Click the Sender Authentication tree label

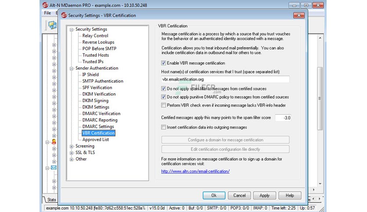(x=97, y=68)
